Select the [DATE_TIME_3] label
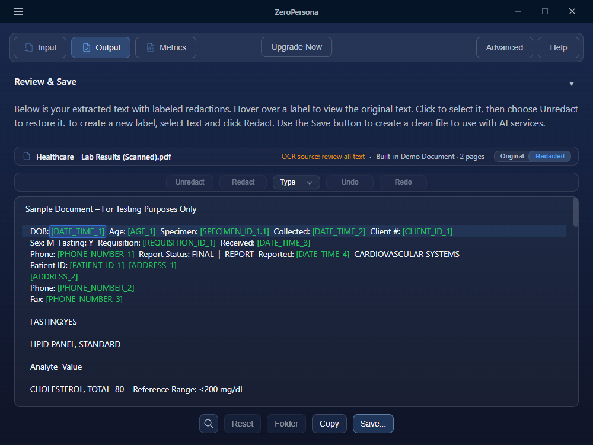 [283, 243]
